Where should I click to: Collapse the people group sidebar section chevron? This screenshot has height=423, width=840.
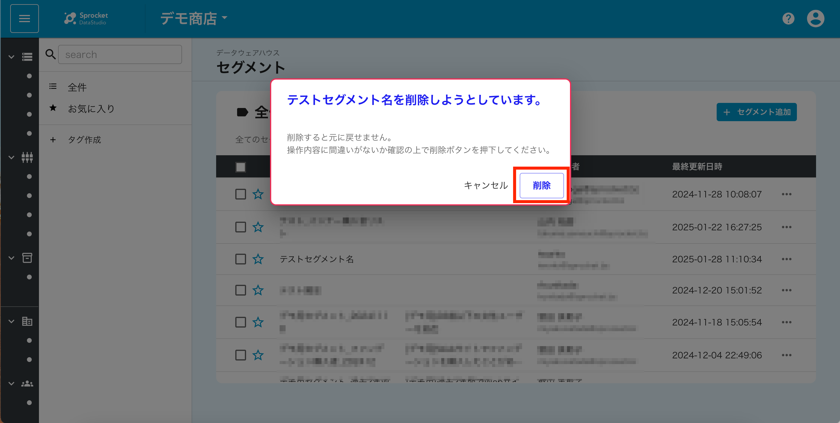point(11,384)
